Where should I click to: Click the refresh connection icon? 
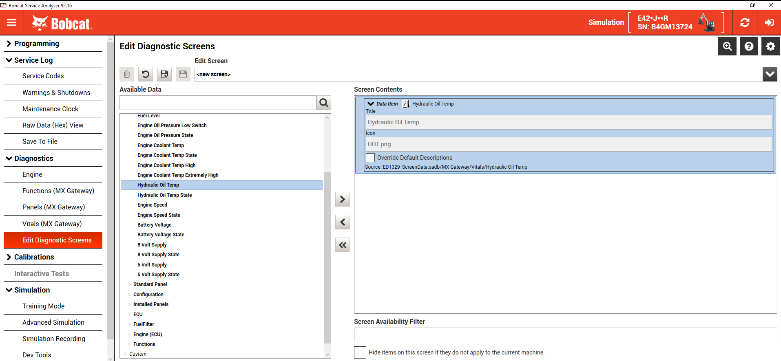pos(745,23)
